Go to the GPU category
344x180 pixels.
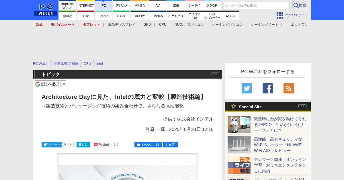click(147, 25)
